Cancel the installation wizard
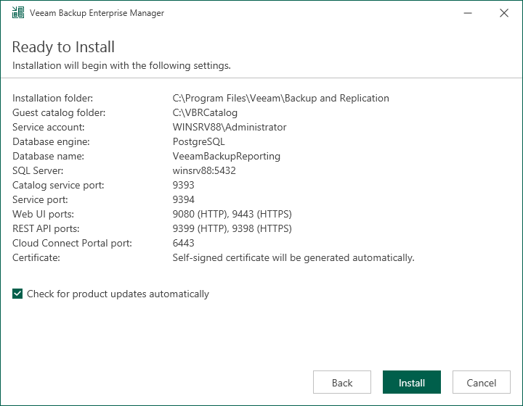 (482, 383)
